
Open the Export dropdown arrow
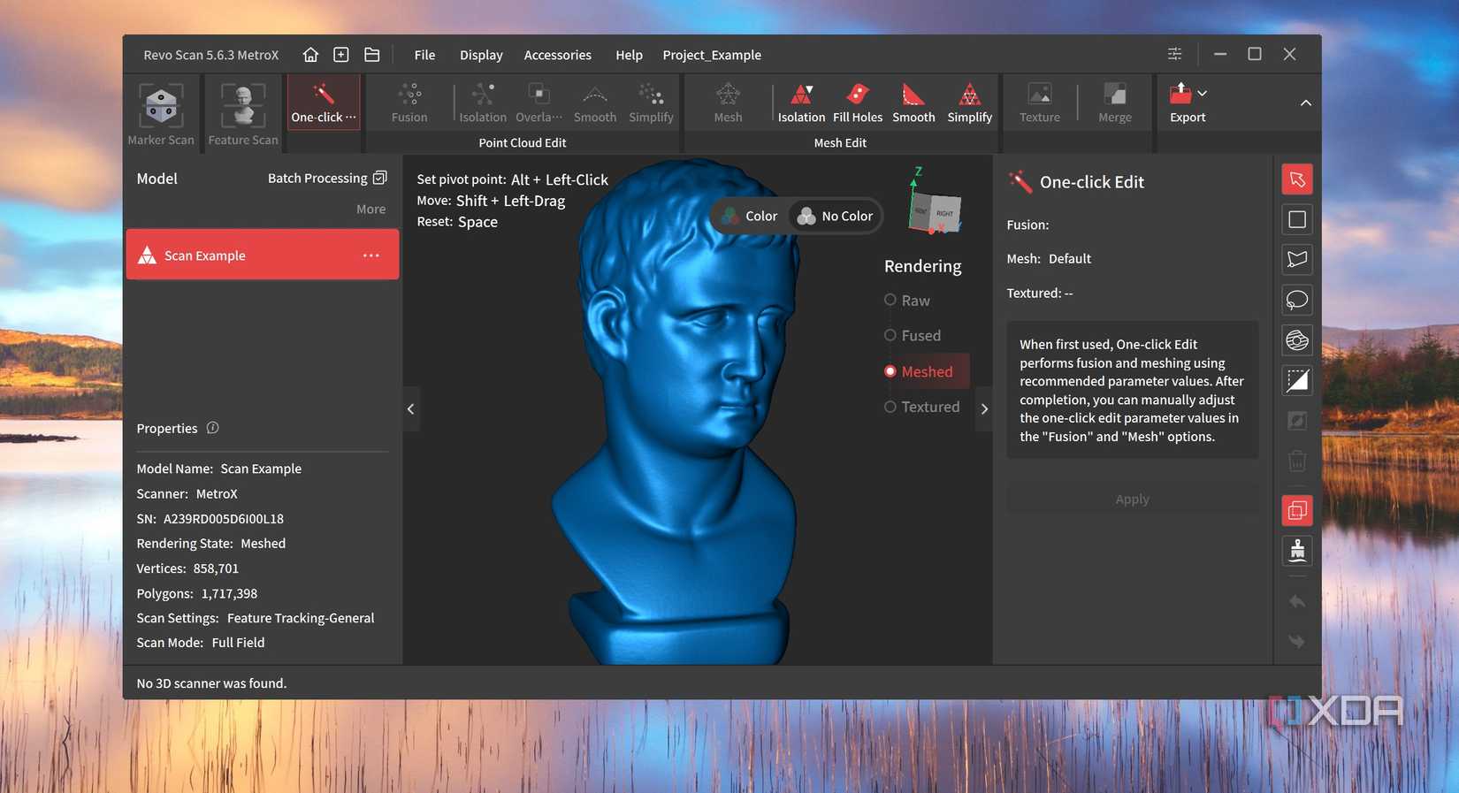pyautogui.click(x=1203, y=93)
